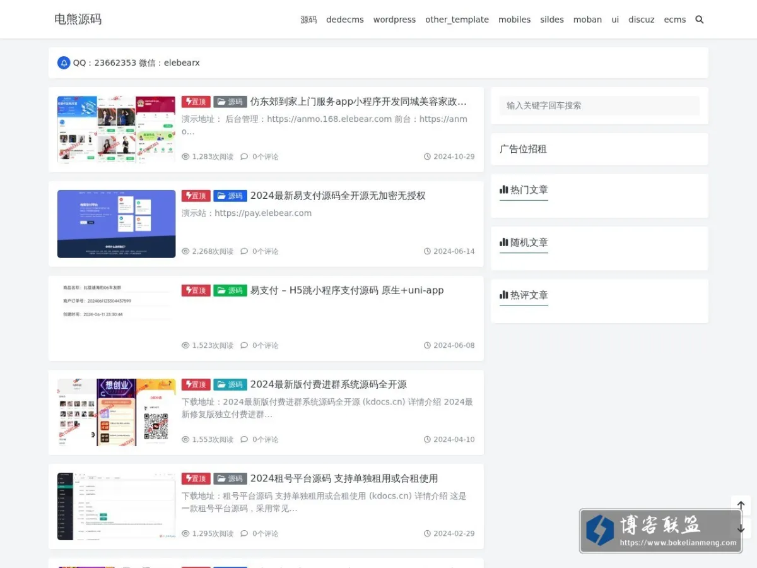Open the discuz navigation menu item
Screen dimensions: 757x568
coord(642,20)
